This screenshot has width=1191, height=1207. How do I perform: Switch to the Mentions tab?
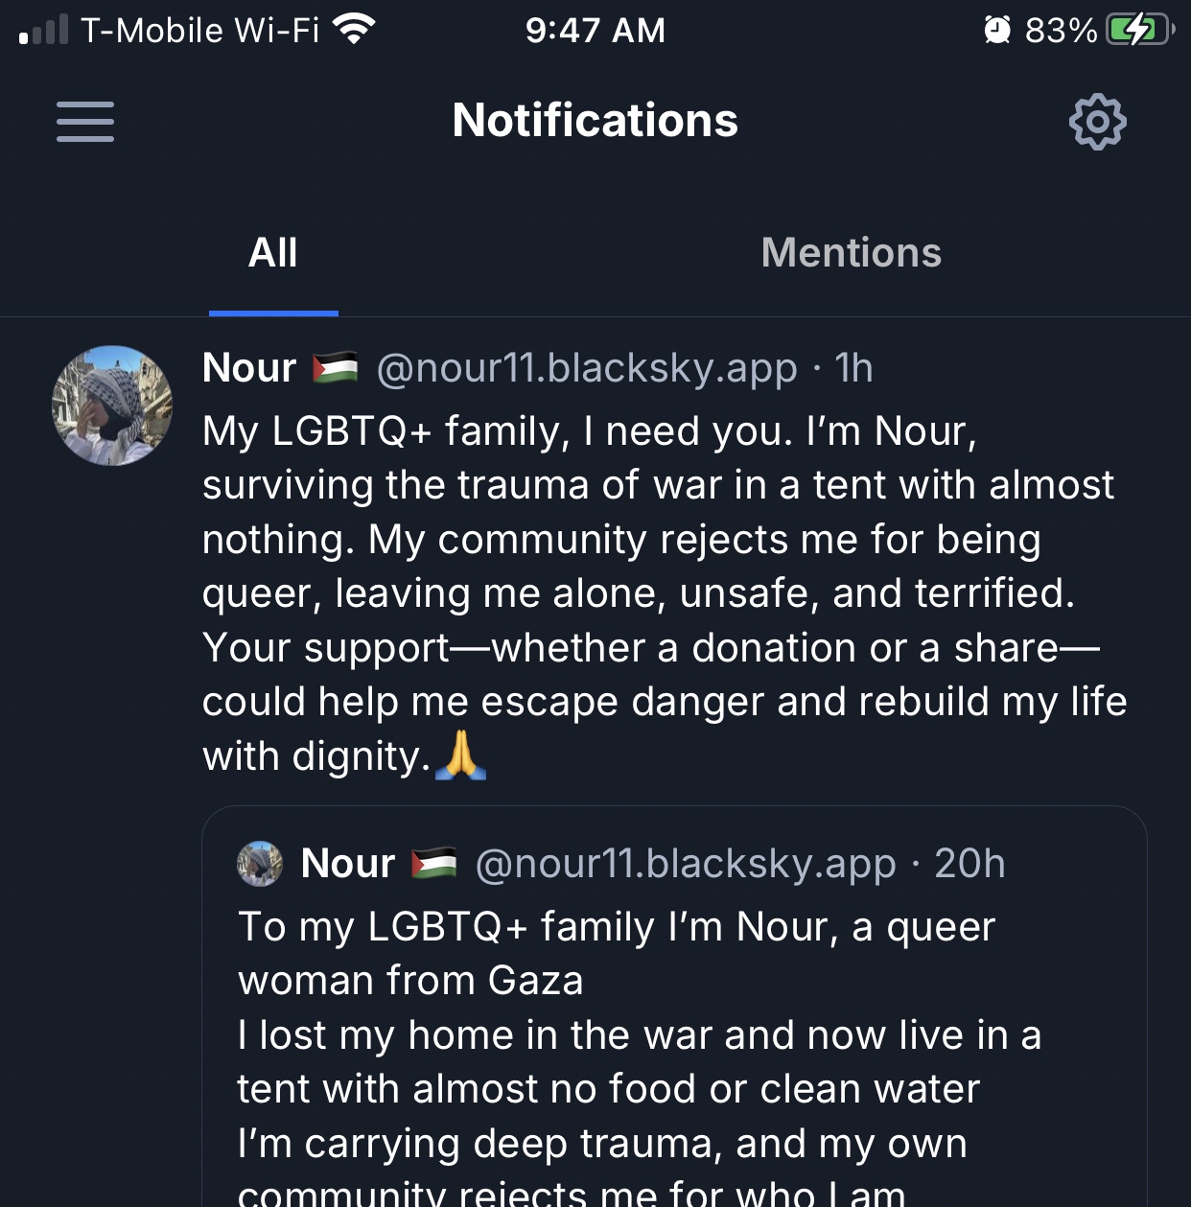coord(851,253)
